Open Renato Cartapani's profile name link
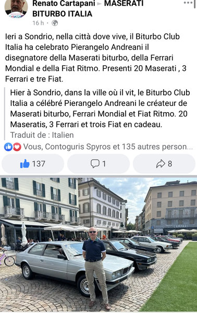 click(x=64, y=3)
